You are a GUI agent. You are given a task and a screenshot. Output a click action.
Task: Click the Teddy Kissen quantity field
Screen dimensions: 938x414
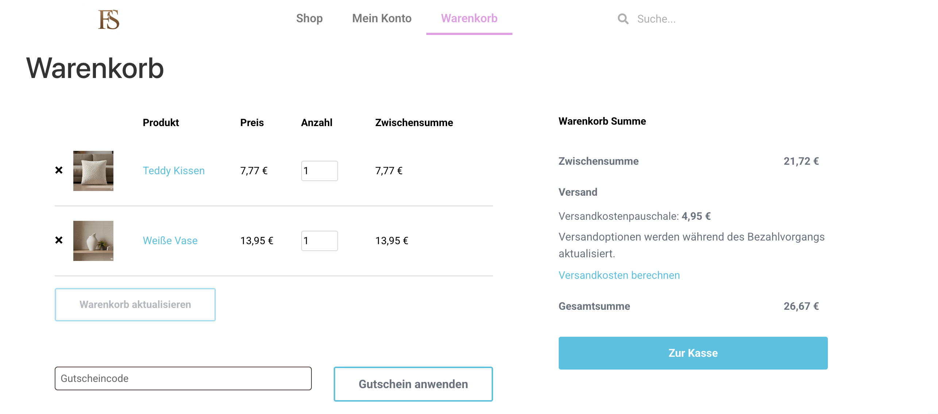click(x=319, y=171)
